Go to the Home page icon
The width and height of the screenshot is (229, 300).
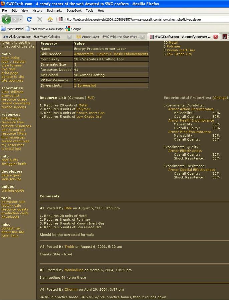click(x=50, y=19)
